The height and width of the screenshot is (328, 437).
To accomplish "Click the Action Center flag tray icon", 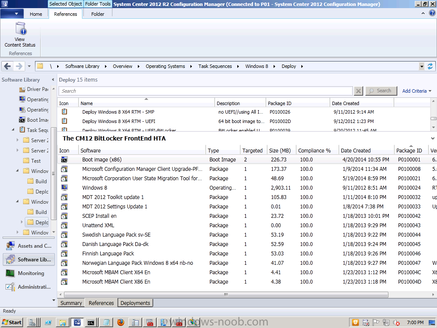I will [x=376, y=323].
